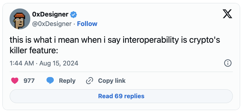Open the X logo link

tap(227, 14)
